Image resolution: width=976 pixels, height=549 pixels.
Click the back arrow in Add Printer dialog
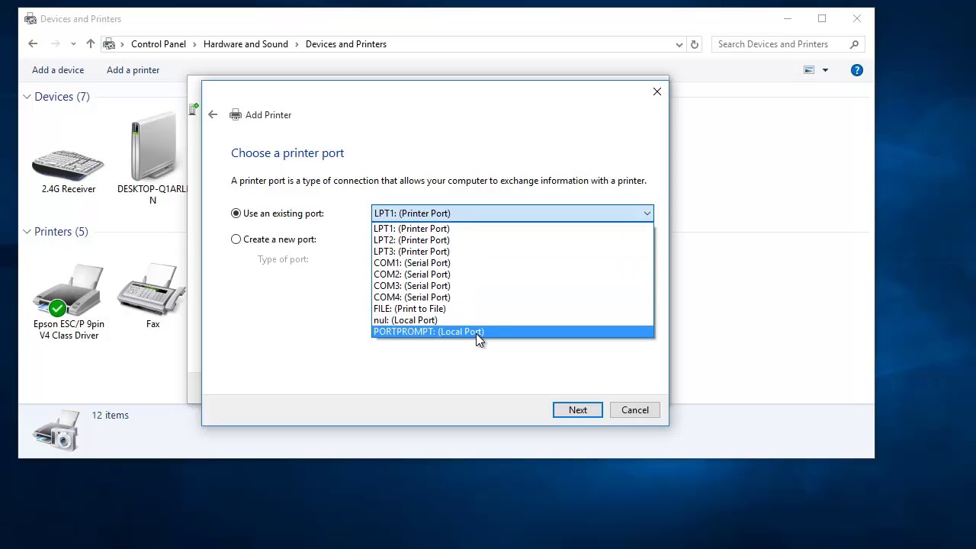(x=213, y=115)
